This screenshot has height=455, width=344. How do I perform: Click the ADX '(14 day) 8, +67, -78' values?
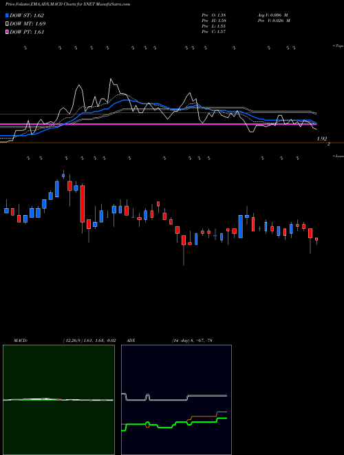pos(191,341)
